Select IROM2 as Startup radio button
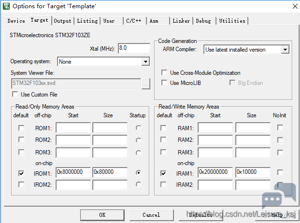 click(x=138, y=184)
